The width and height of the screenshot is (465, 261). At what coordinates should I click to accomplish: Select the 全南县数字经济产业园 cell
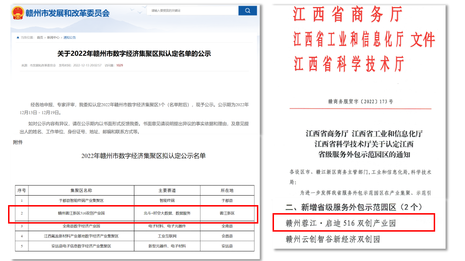click(81, 226)
